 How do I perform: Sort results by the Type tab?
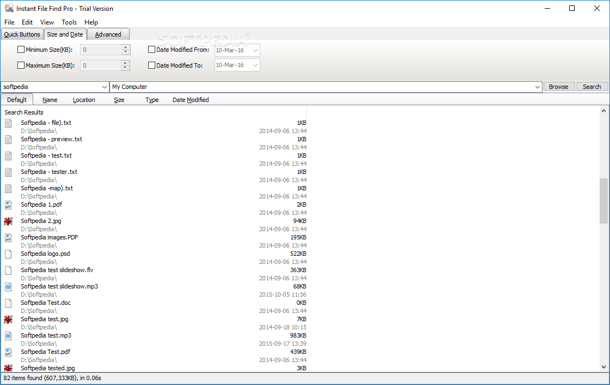click(152, 100)
